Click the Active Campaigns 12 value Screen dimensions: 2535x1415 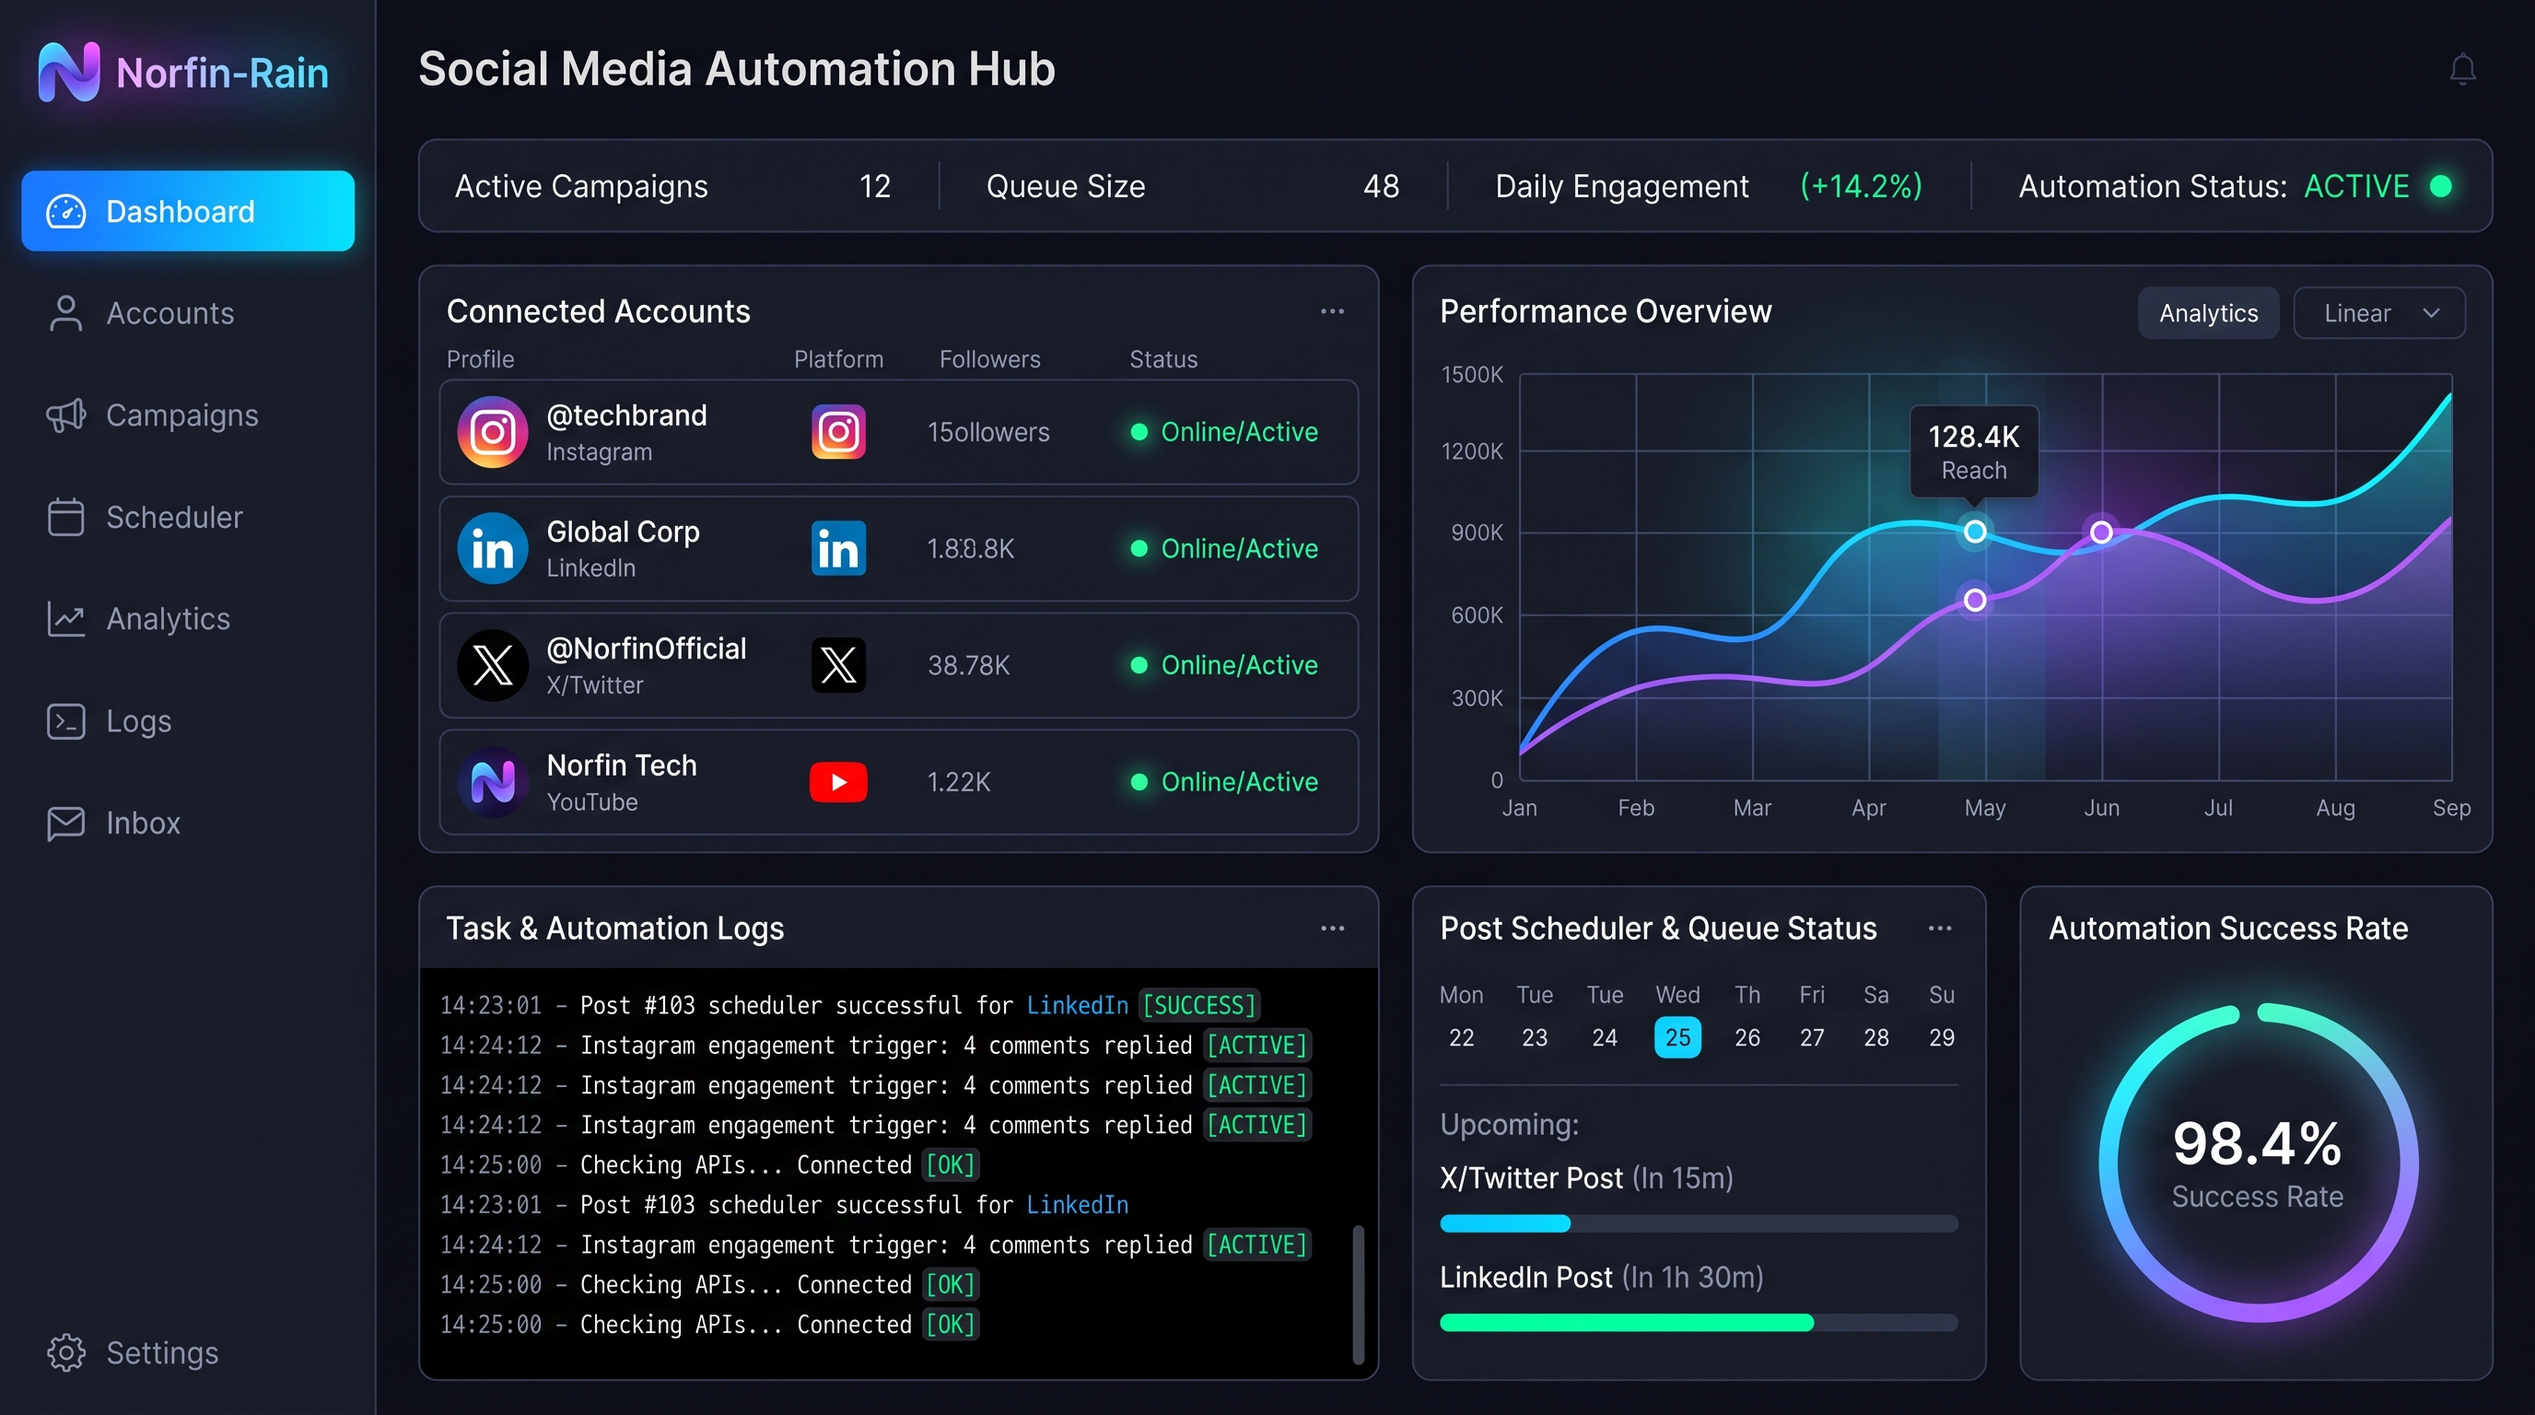click(x=875, y=186)
